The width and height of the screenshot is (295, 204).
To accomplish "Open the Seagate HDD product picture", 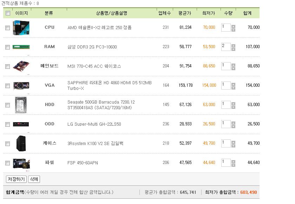I will tap(21, 105).
